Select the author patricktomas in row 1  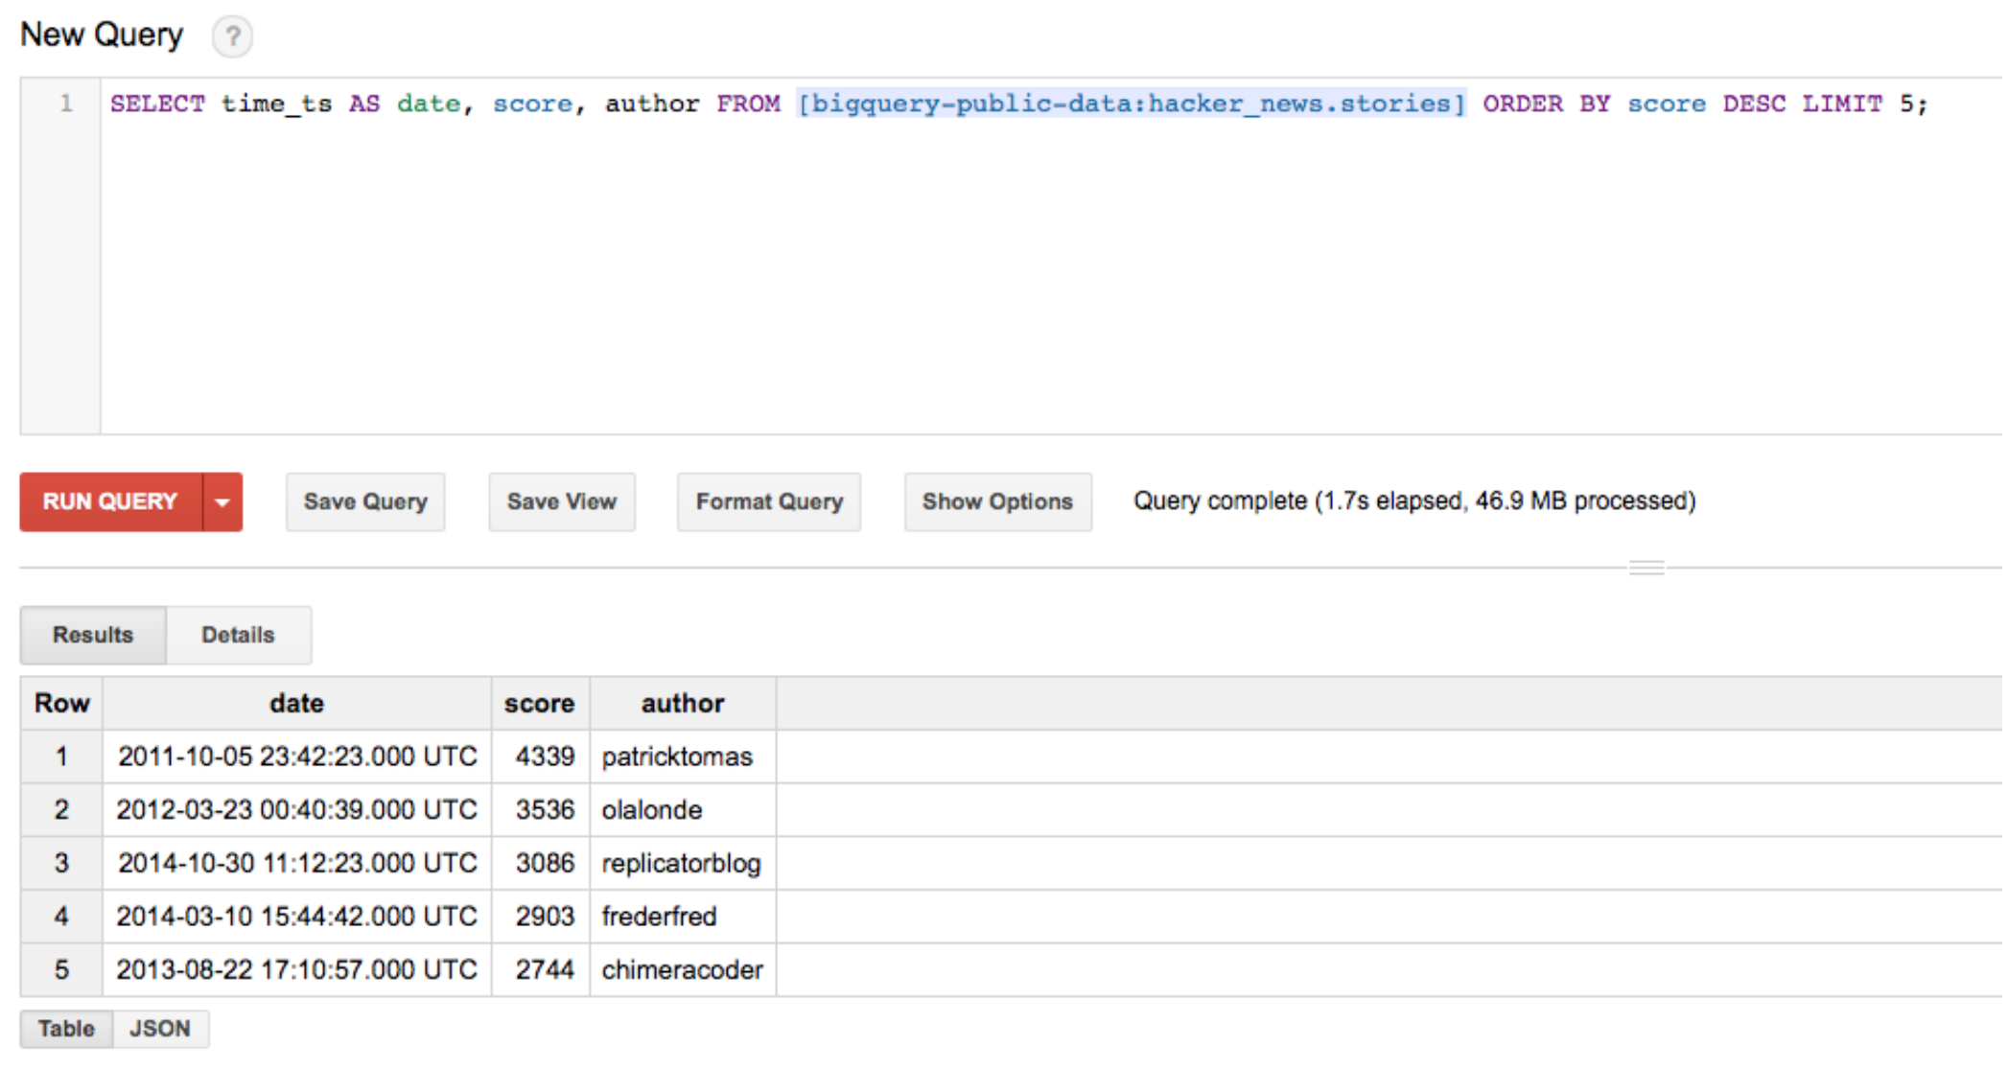click(x=676, y=756)
